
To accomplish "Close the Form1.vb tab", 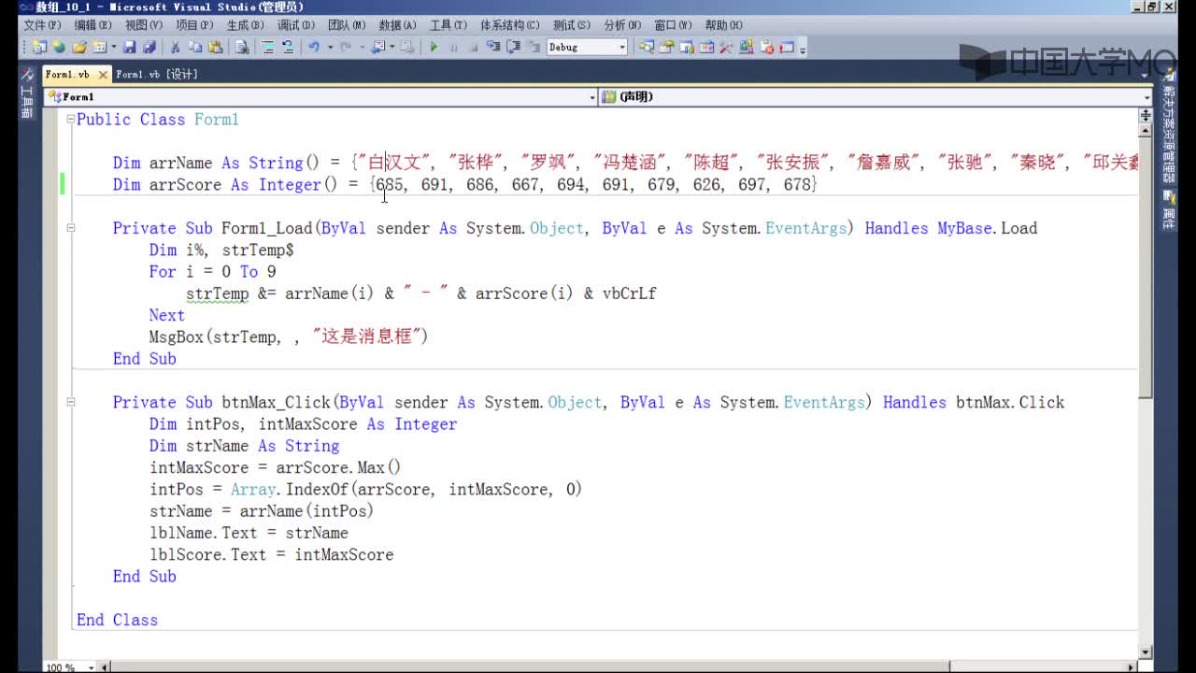I will (101, 74).
